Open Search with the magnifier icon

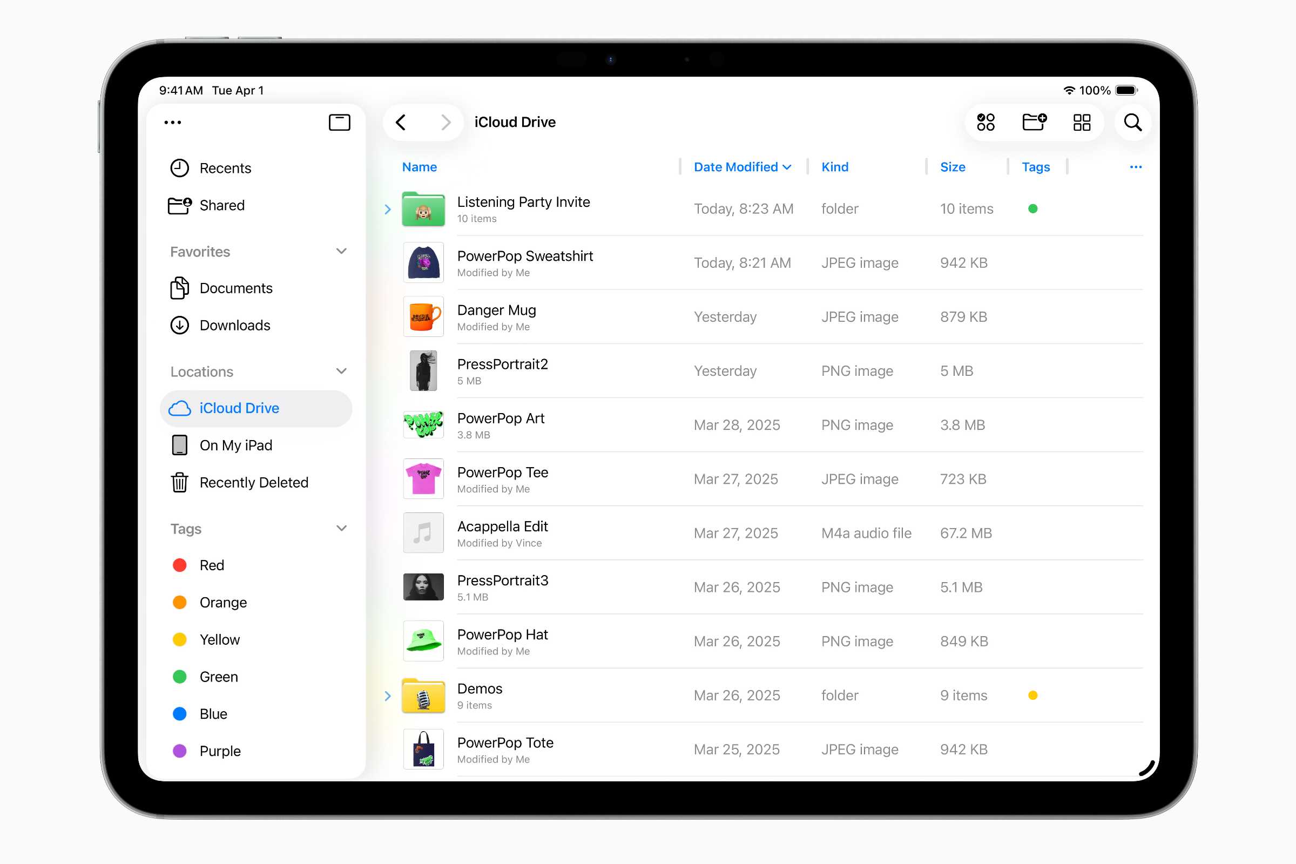(x=1132, y=122)
